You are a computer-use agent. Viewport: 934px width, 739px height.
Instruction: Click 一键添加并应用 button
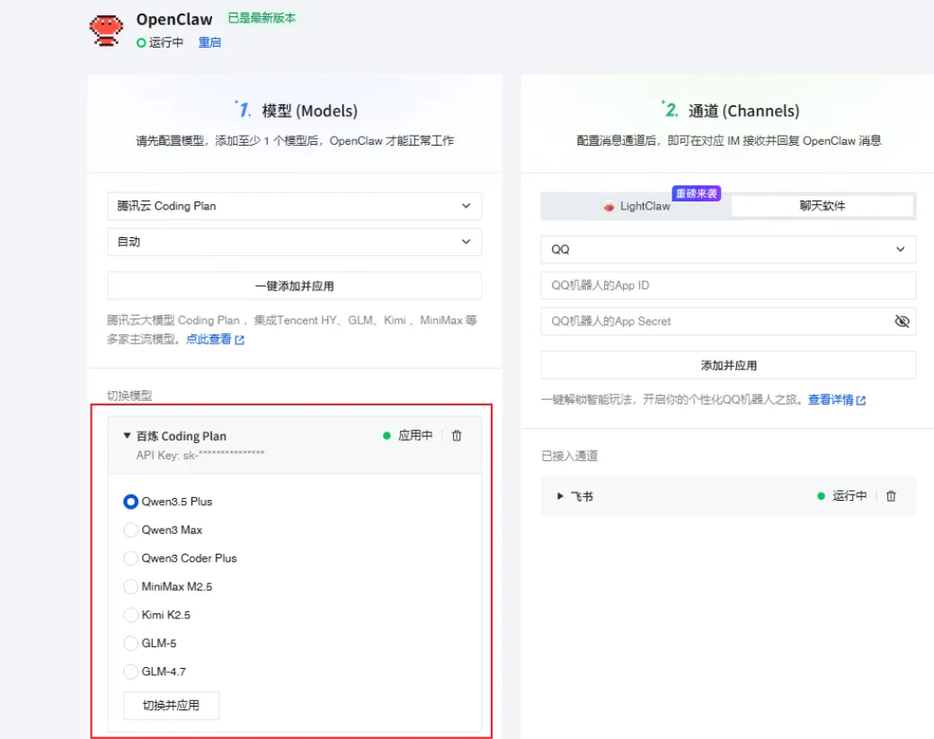click(x=294, y=286)
